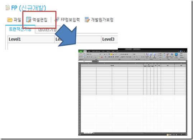
Task: Click the 개발원가보정 toolbar icon
Action: [87, 20]
